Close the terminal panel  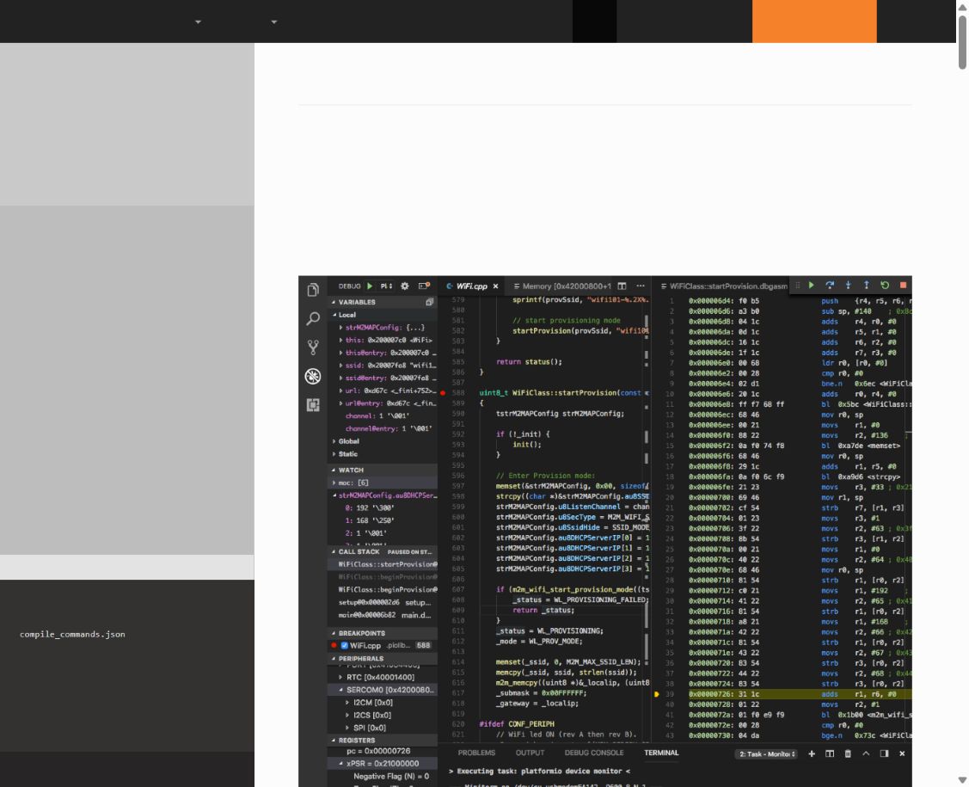[x=902, y=753]
